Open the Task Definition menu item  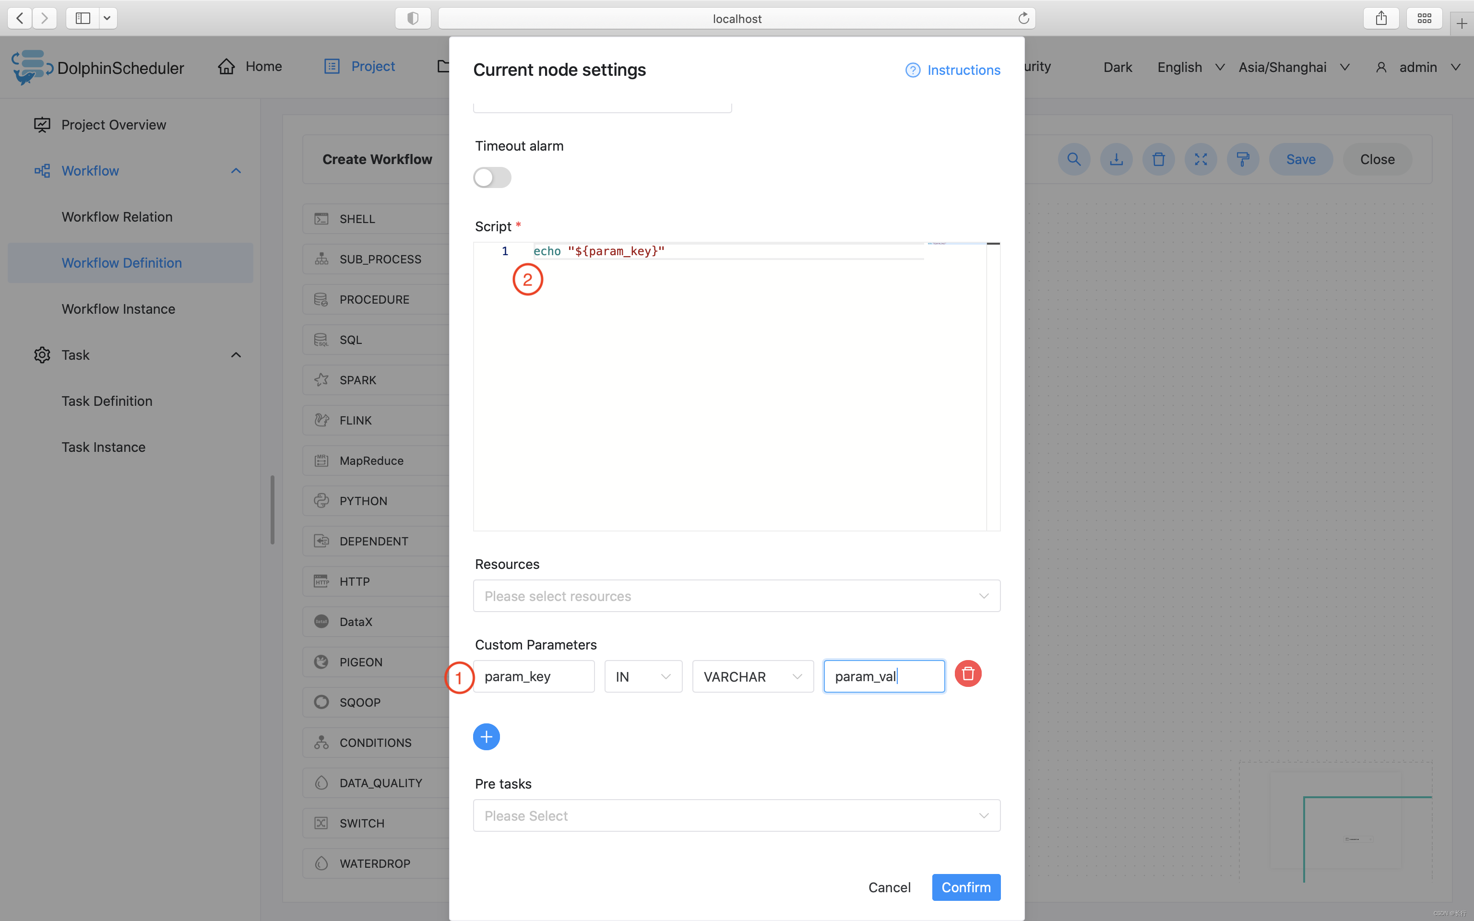pyautogui.click(x=107, y=401)
